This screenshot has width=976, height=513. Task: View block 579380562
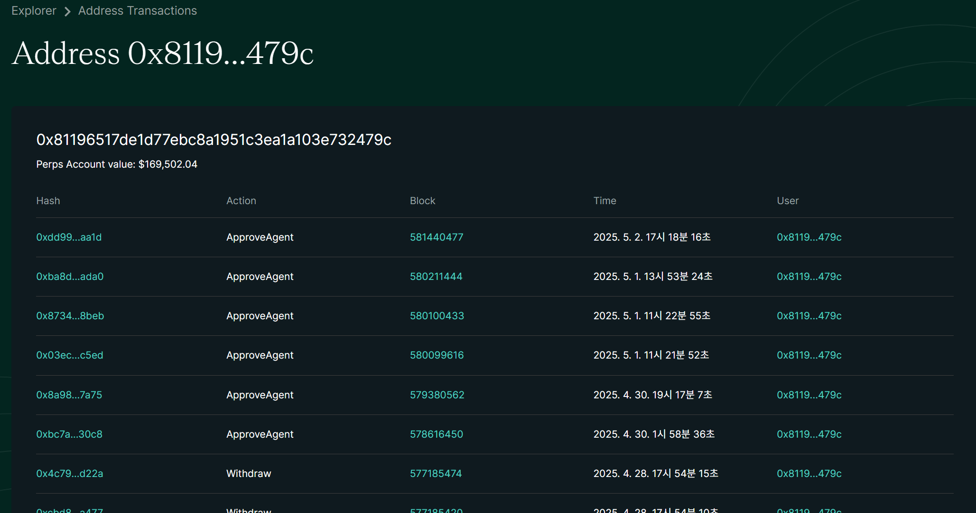point(437,395)
